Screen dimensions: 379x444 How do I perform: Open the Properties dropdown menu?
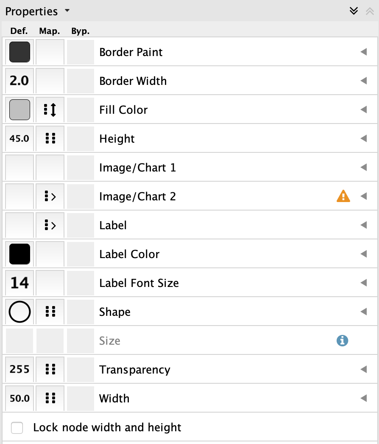(67, 11)
